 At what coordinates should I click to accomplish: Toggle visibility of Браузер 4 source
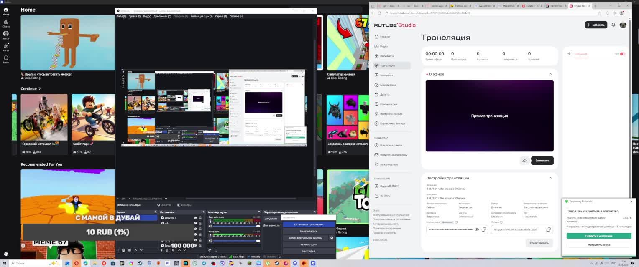[x=195, y=218]
